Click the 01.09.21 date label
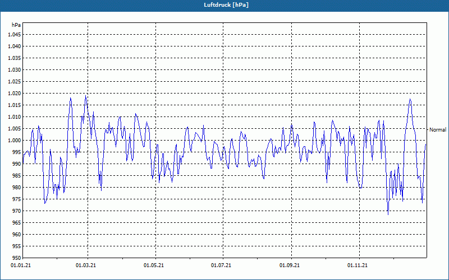449x280 pixels. (290, 265)
